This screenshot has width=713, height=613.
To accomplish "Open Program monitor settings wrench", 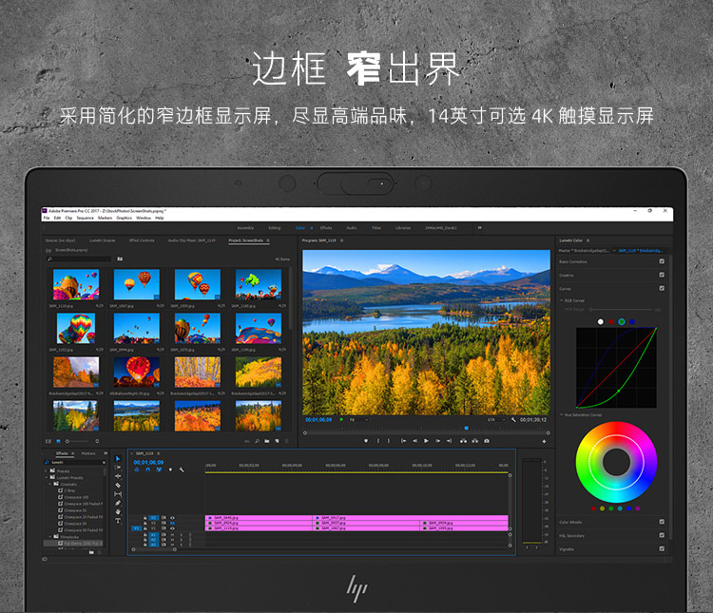I will [513, 419].
